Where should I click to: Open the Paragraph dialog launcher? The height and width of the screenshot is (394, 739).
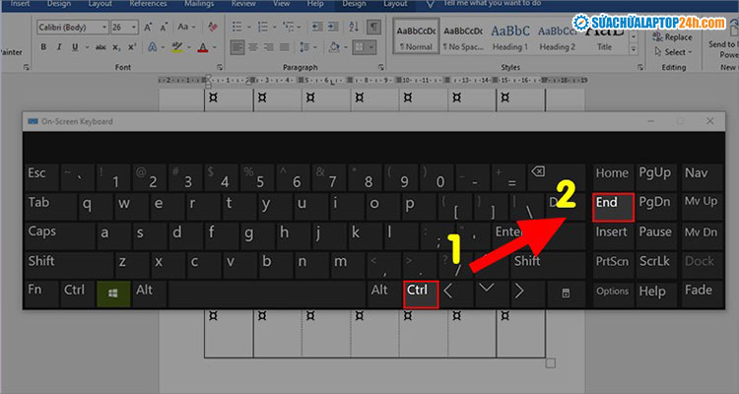(x=380, y=67)
